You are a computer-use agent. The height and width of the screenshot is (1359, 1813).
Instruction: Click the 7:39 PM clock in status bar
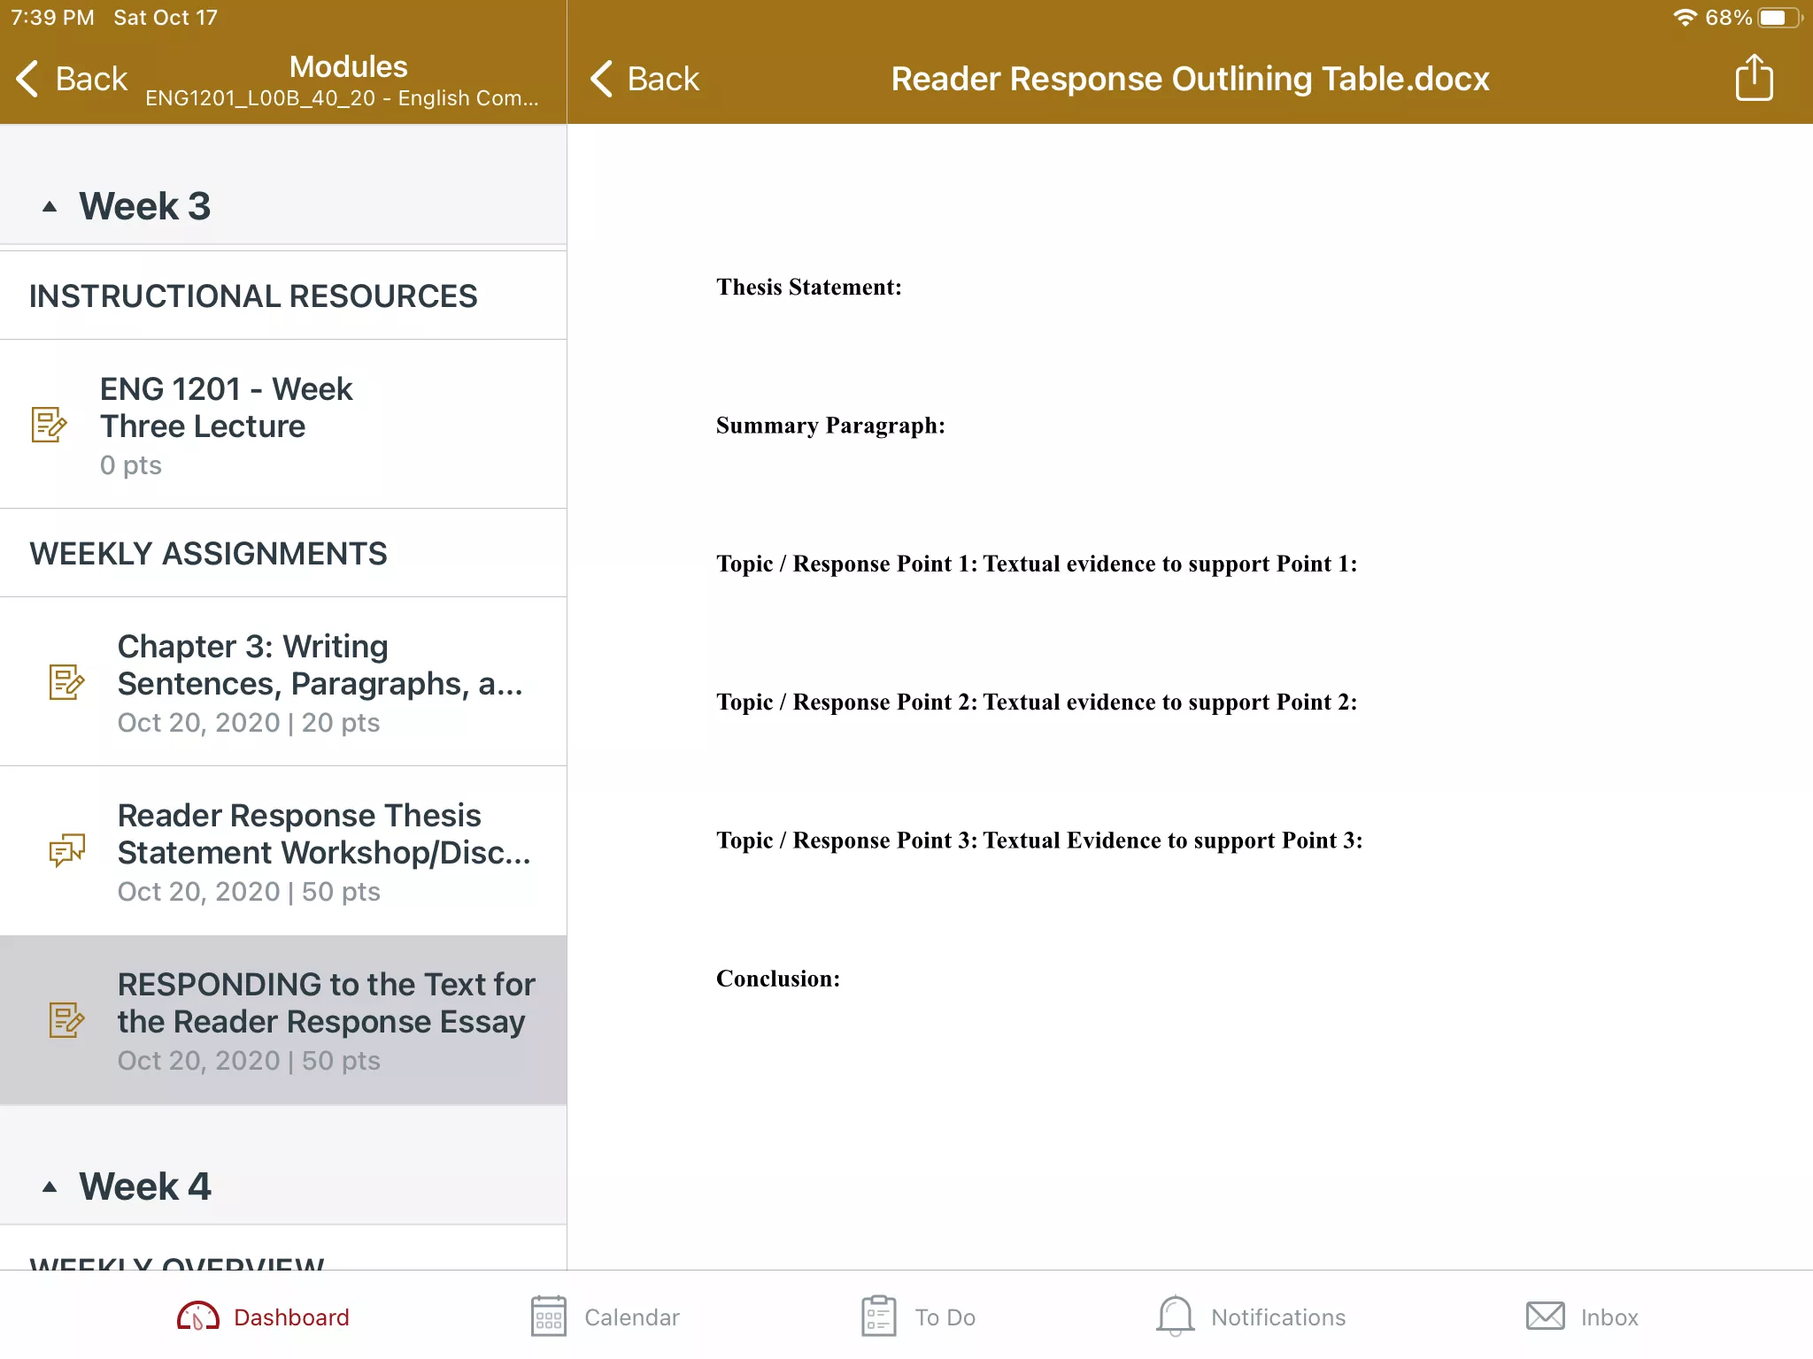click(52, 18)
